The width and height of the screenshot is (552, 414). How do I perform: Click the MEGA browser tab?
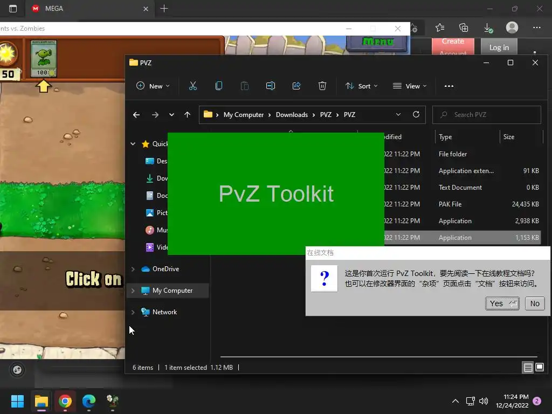[90, 9]
